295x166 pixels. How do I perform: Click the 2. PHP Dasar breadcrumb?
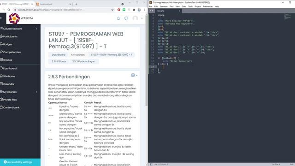[59, 61]
